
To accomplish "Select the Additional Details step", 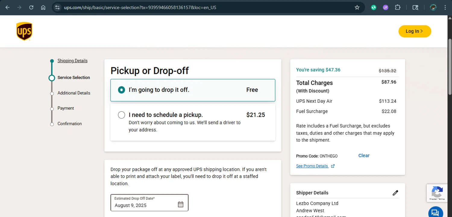I will click(x=74, y=93).
